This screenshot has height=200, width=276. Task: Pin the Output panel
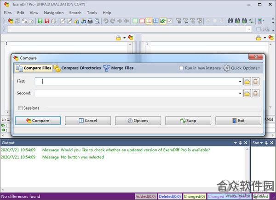point(241,143)
